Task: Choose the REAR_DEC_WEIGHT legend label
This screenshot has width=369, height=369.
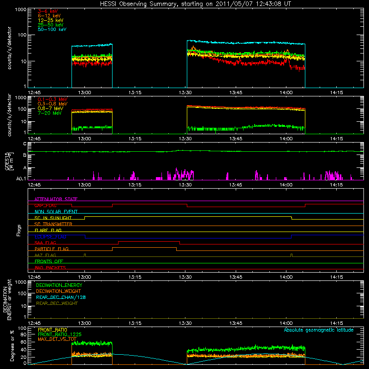Action: pos(57,304)
